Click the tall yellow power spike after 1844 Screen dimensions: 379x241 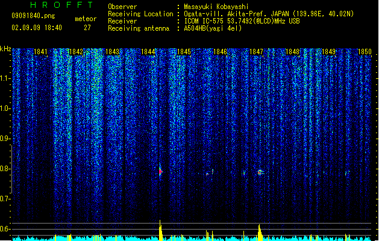coord(160,230)
